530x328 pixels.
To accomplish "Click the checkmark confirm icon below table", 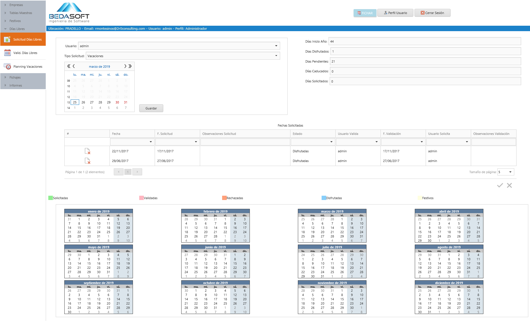I will click(x=500, y=185).
